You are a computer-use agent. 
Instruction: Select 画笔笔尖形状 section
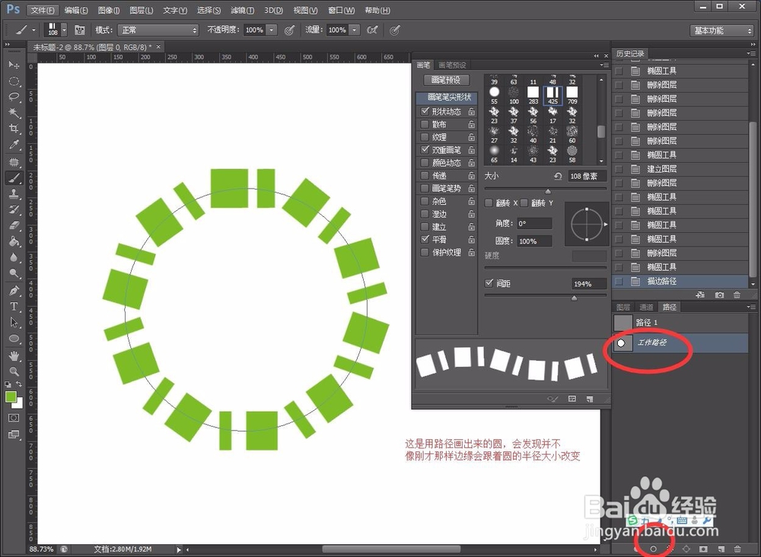coord(447,97)
